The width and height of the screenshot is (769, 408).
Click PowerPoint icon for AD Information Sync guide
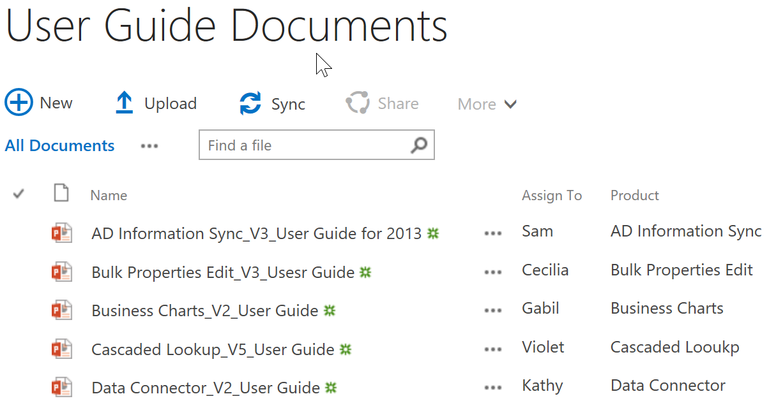coord(62,233)
